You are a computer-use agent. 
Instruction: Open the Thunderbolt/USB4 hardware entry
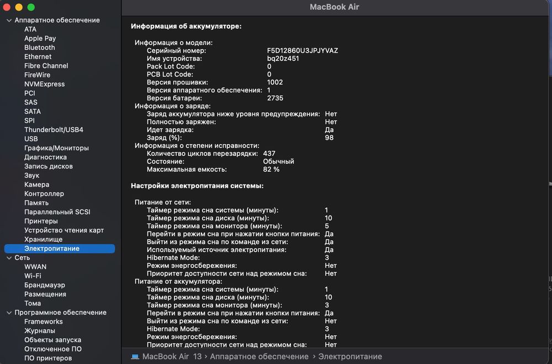(x=54, y=130)
